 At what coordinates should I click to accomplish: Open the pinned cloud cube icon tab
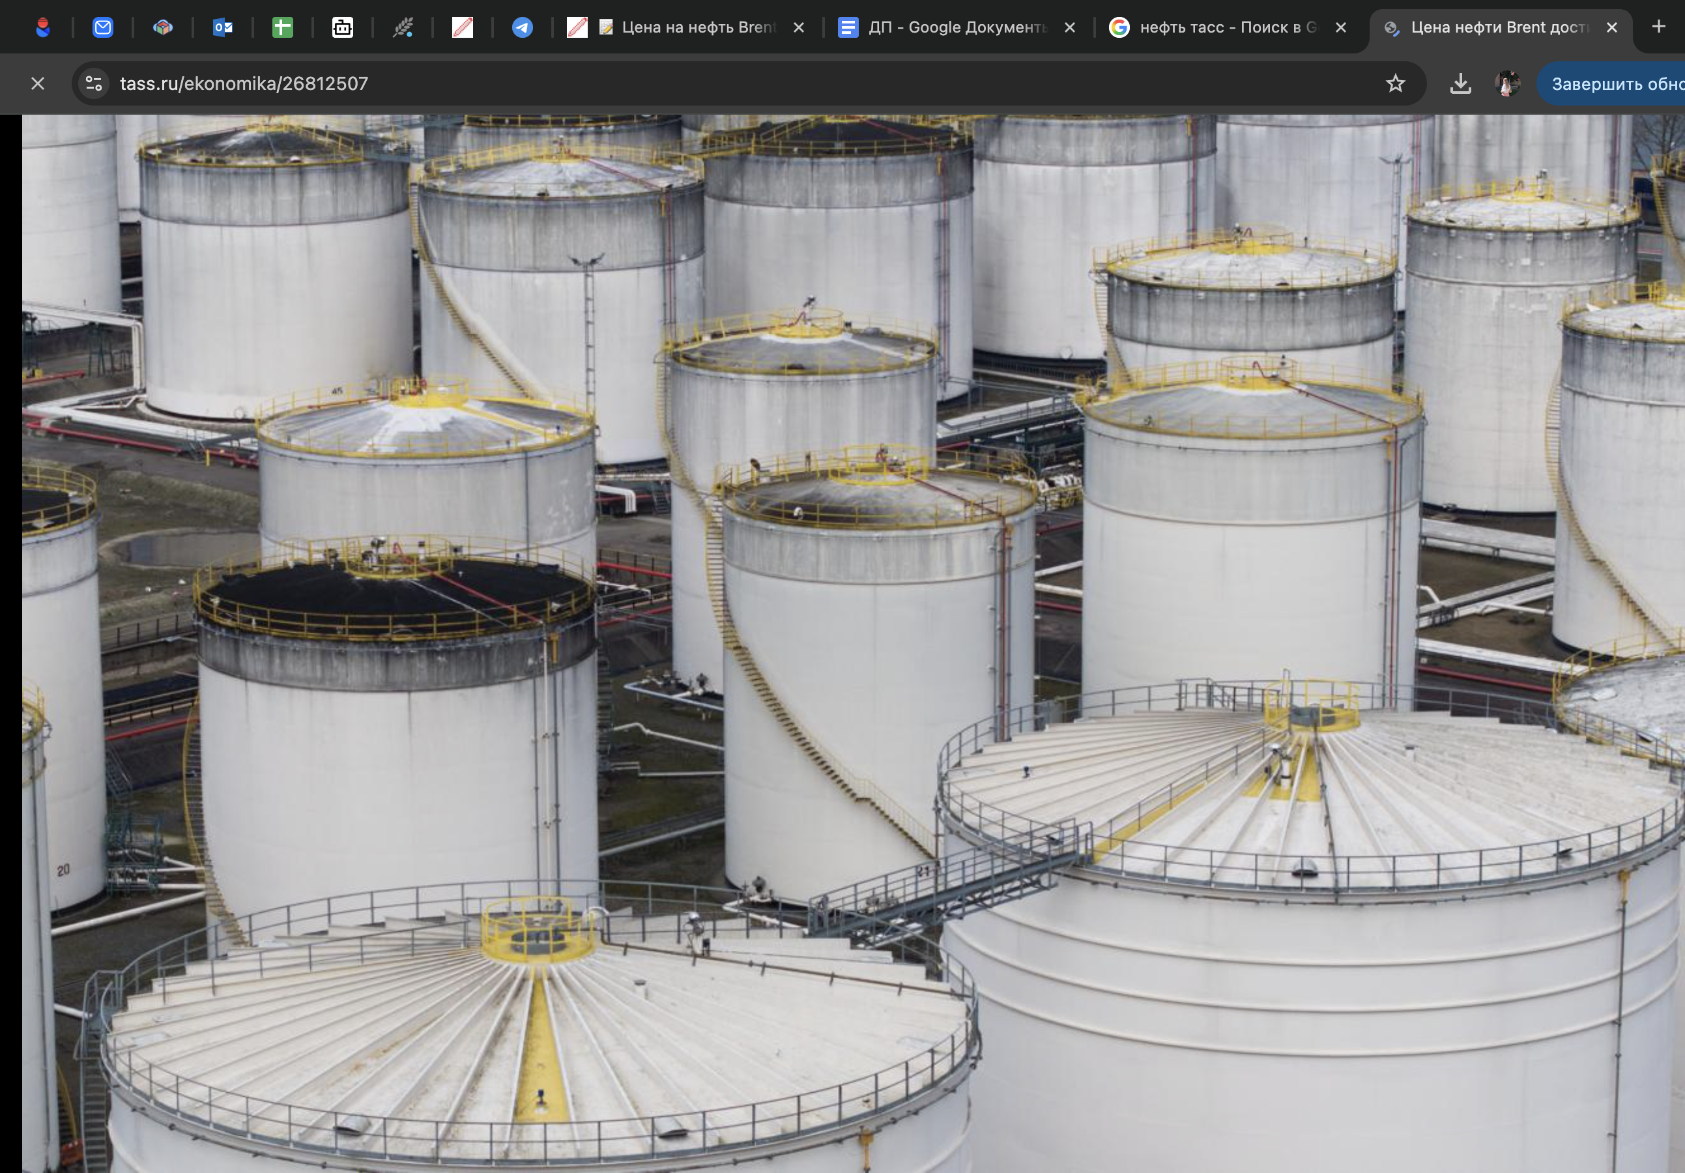pos(163,28)
